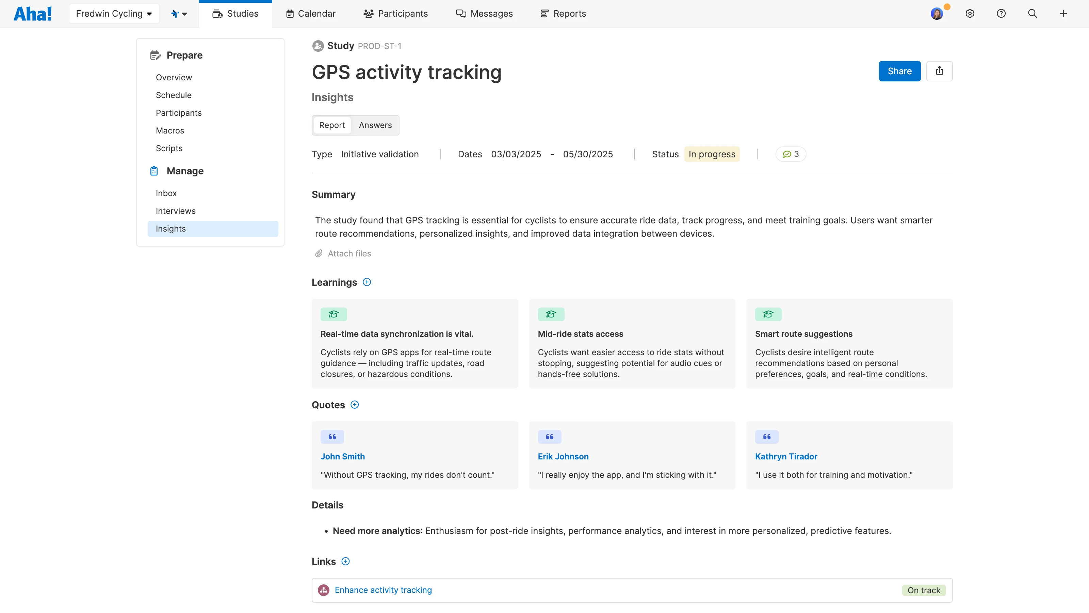This screenshot has width=1089, height=613.
Task: Select the Report toggle option
Action: [332, 125]
